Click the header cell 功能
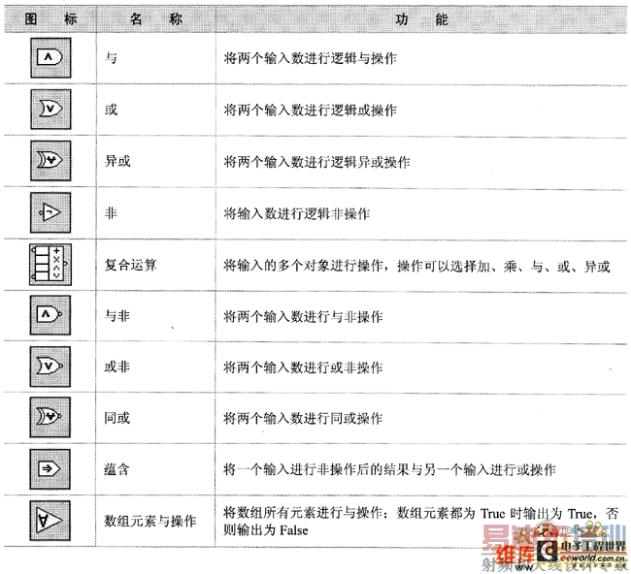The height and width of the screenshot is (574, 631). [421, 19]
